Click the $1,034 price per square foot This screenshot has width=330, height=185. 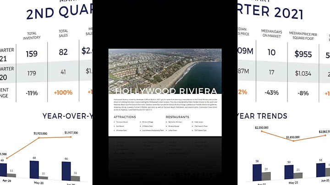(x=303, y=73)
